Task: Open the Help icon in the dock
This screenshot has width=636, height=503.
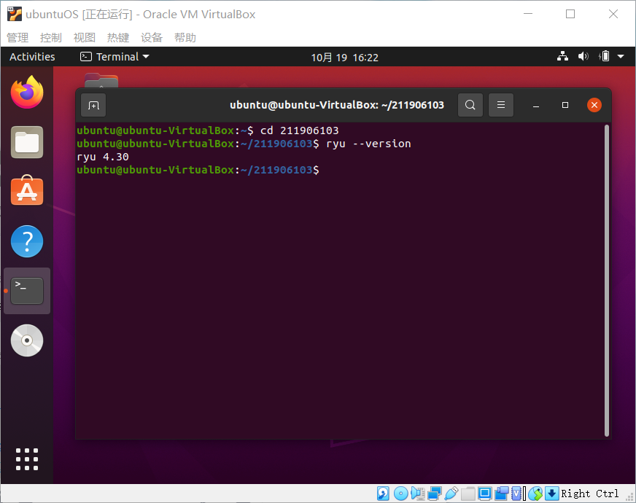Action: pyautogui.click(x=27, y=241)
